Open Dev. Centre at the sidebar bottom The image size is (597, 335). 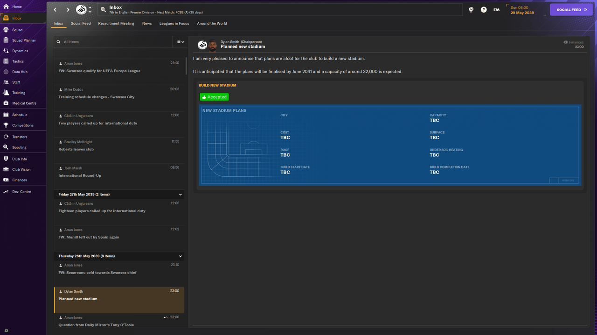pos(21,191)
